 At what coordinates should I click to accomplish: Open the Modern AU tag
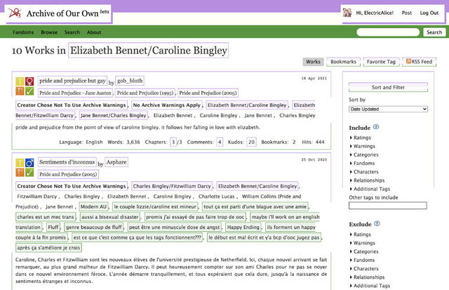93,206
